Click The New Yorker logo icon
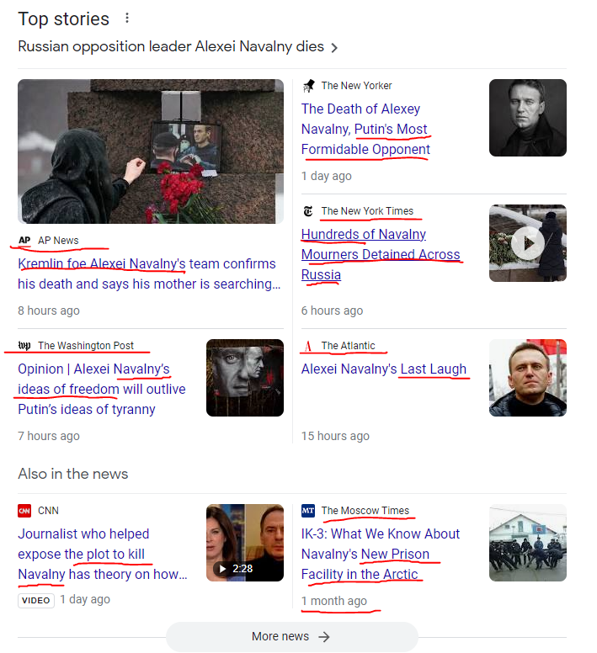This screenshot has width=597, height=653. (309, 86)
